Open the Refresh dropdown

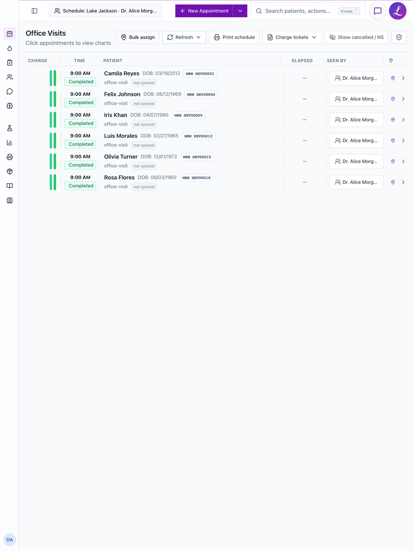click(184, 37)
